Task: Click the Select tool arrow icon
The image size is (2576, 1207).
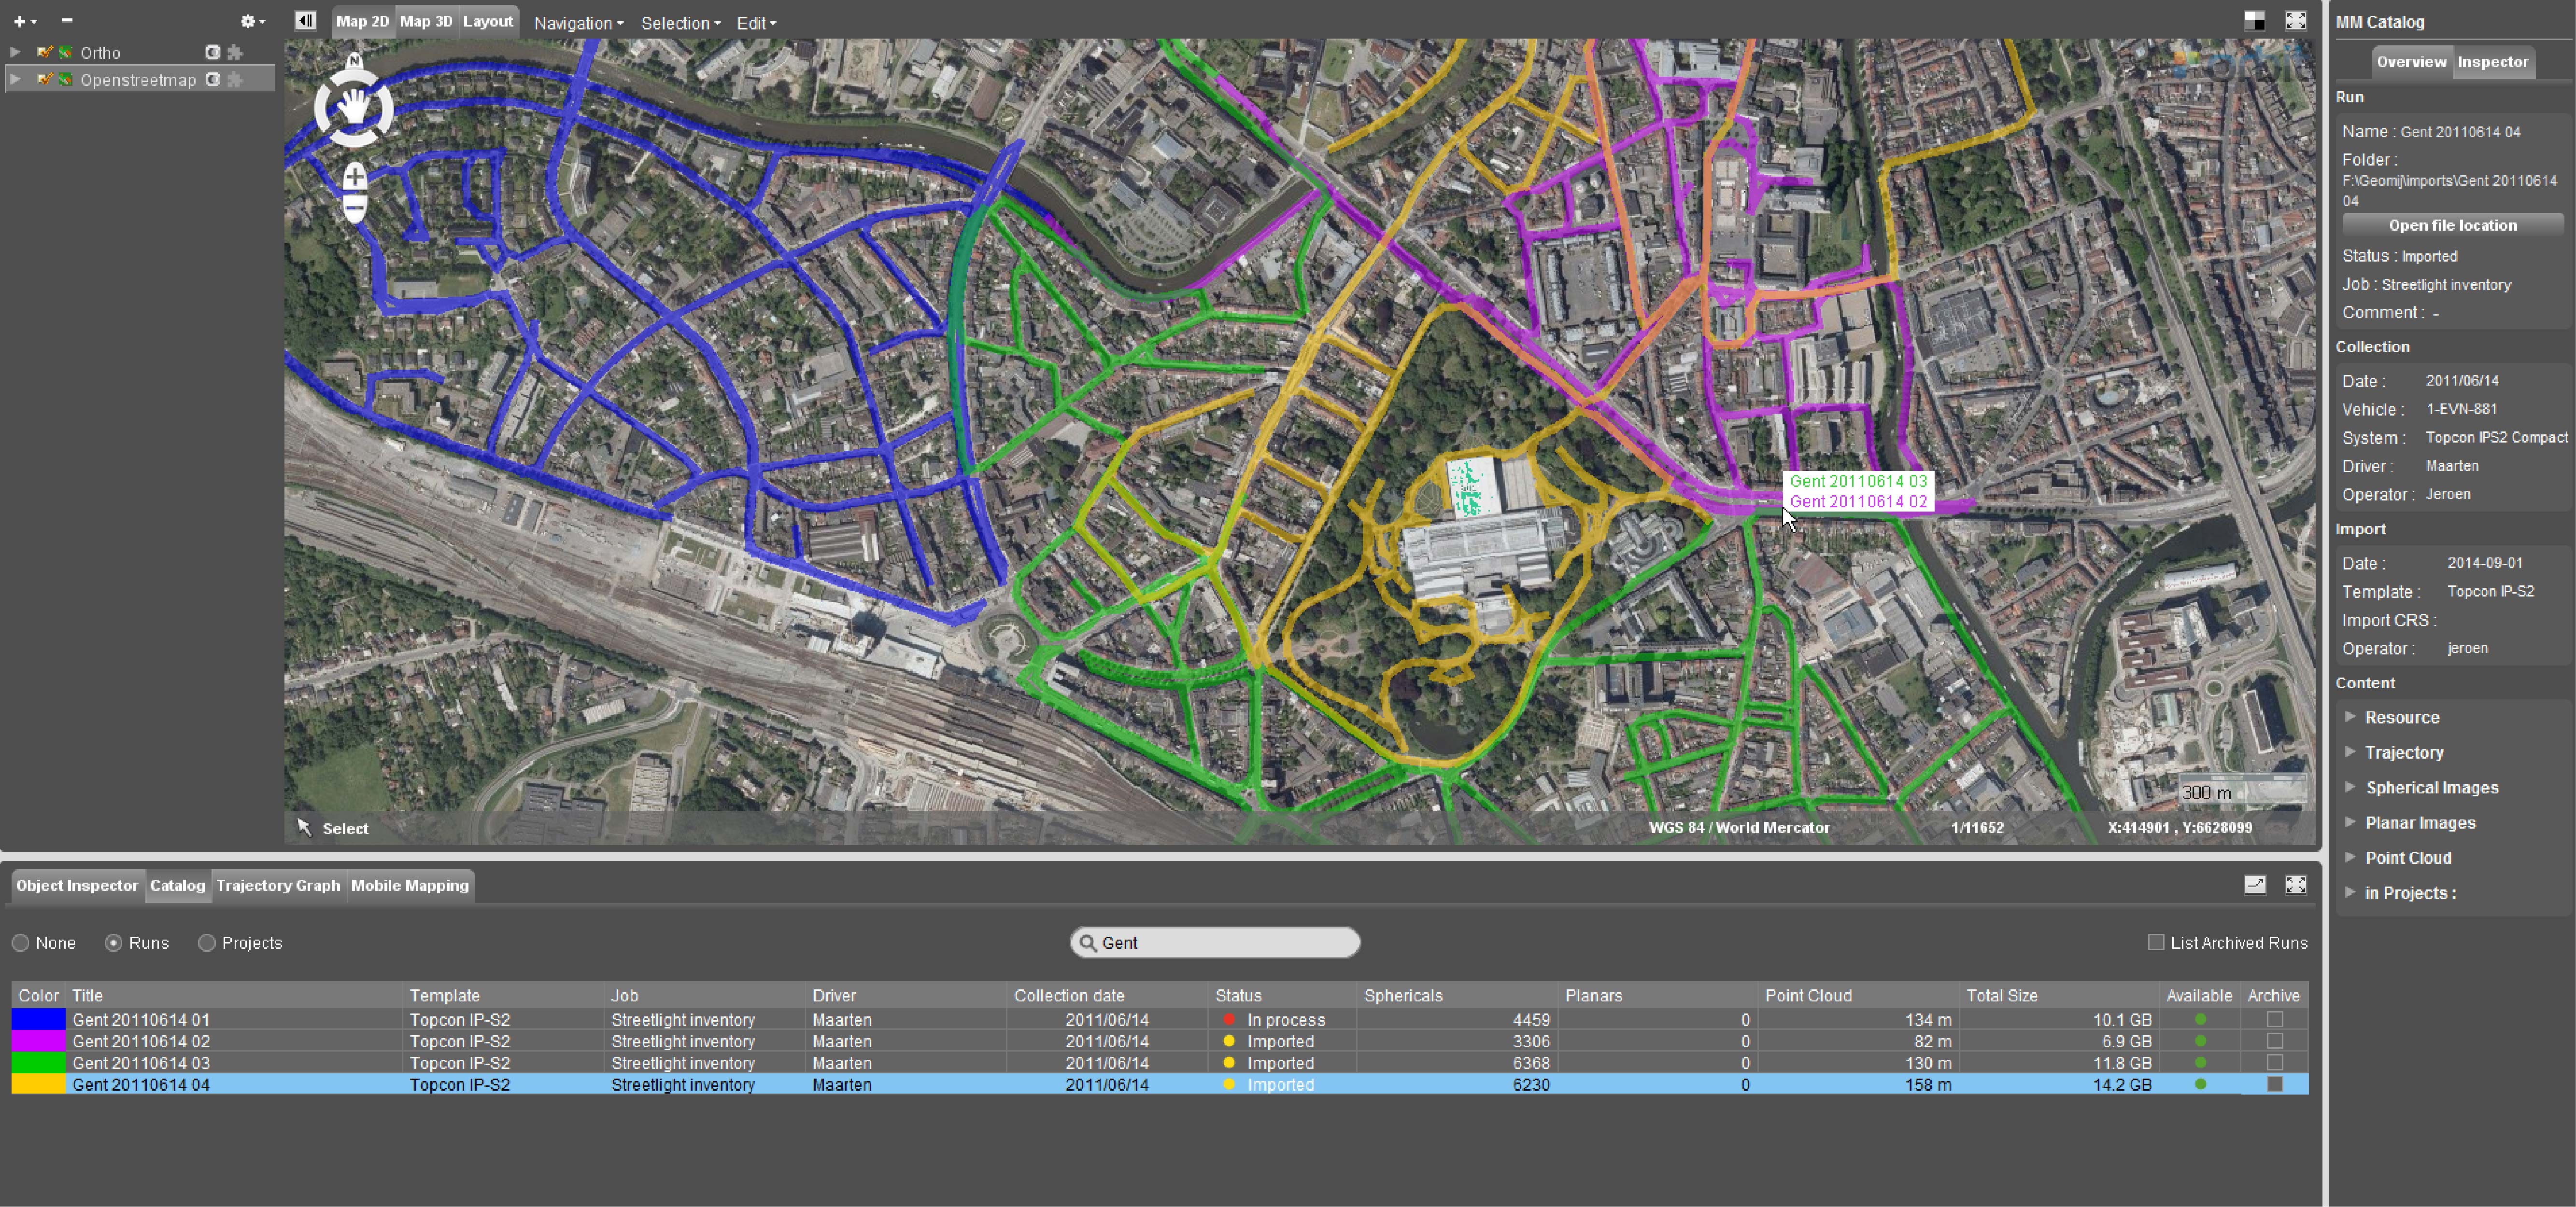Action: coord(305,827)
